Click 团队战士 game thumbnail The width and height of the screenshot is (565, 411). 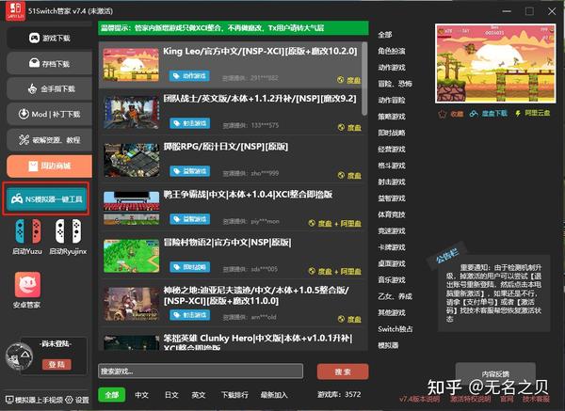[131, 113]
